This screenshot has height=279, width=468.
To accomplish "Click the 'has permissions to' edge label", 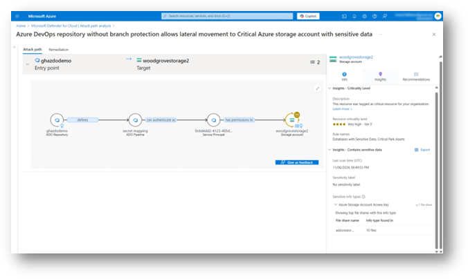I will click(239, 120).
